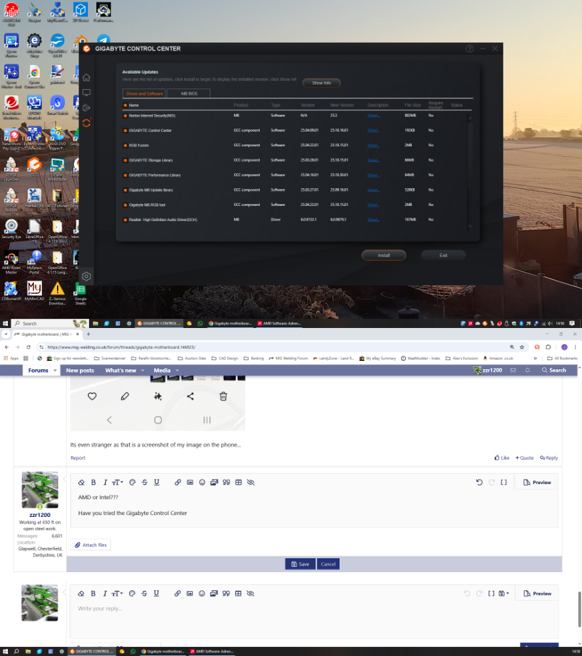Toggle the Realtek Audio Driver update checkbox
Screen dimensions: 582x656
coord(125,220)
